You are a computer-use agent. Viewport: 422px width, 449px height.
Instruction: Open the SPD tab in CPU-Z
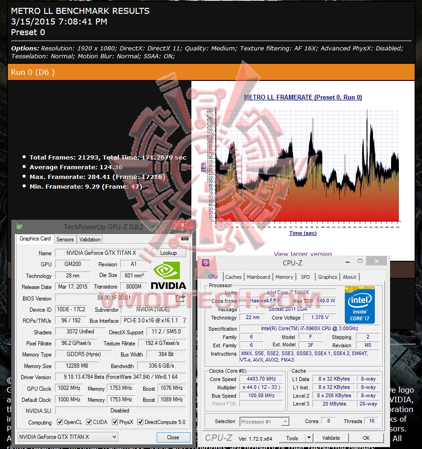305,277
